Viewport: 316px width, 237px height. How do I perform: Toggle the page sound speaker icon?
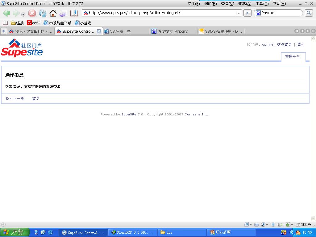coord(280,225)
